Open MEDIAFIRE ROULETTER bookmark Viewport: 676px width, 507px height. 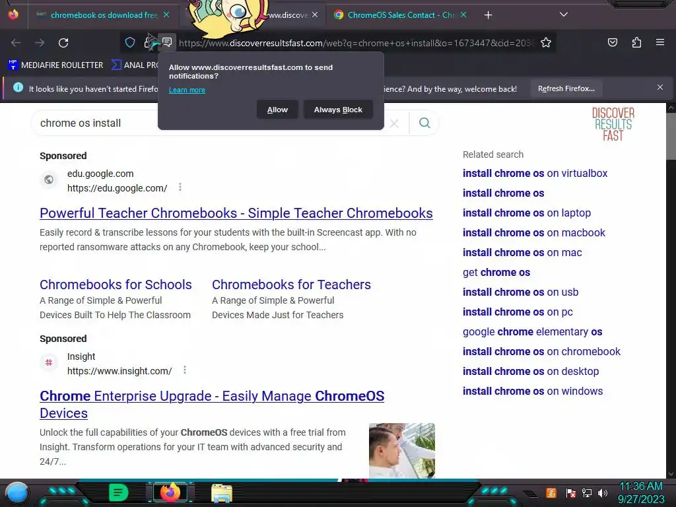(x=55, y=65)
